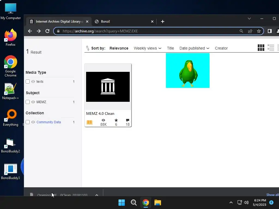The image size is (279, 209).
Task: Check the texts media type box
Action: pos(28,82)
